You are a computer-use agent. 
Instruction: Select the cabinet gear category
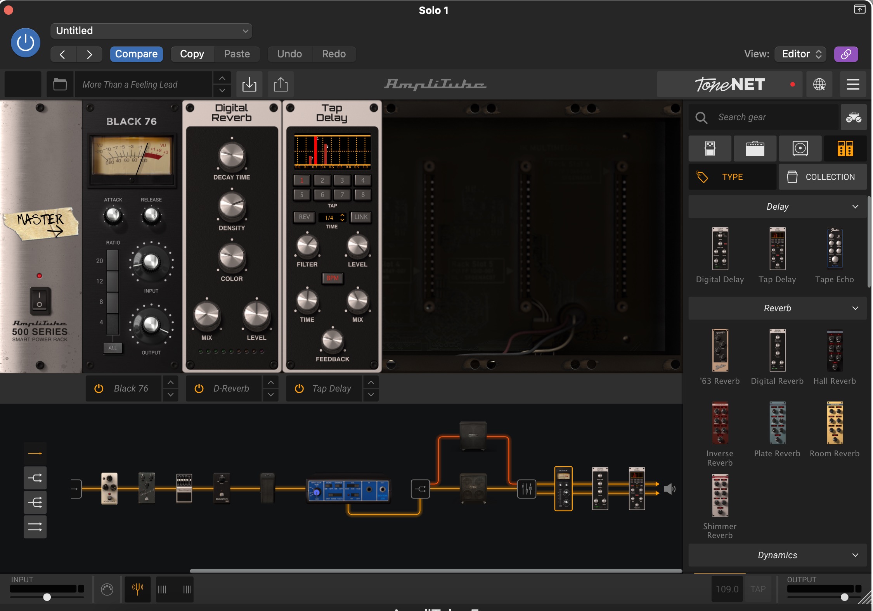pyautogui.click(x=800, y=148)
